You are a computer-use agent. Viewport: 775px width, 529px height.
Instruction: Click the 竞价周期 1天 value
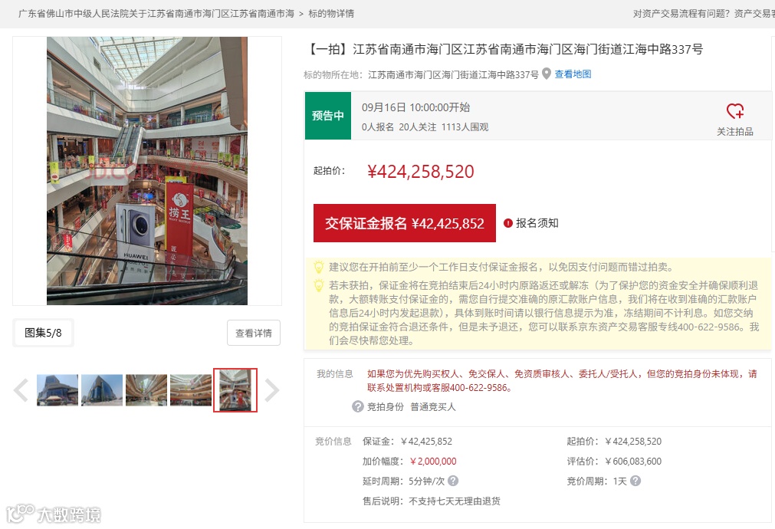(620, 481)
